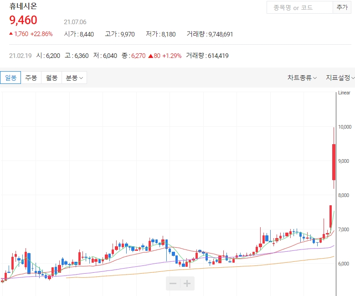Screen dimensions: 355x296
Task: Expand the 차트종류 chart type menu
Action: tap(302, 78)
